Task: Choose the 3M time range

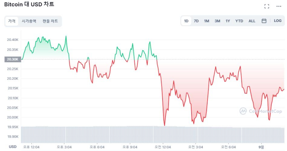Action: (x=217, y=21)
